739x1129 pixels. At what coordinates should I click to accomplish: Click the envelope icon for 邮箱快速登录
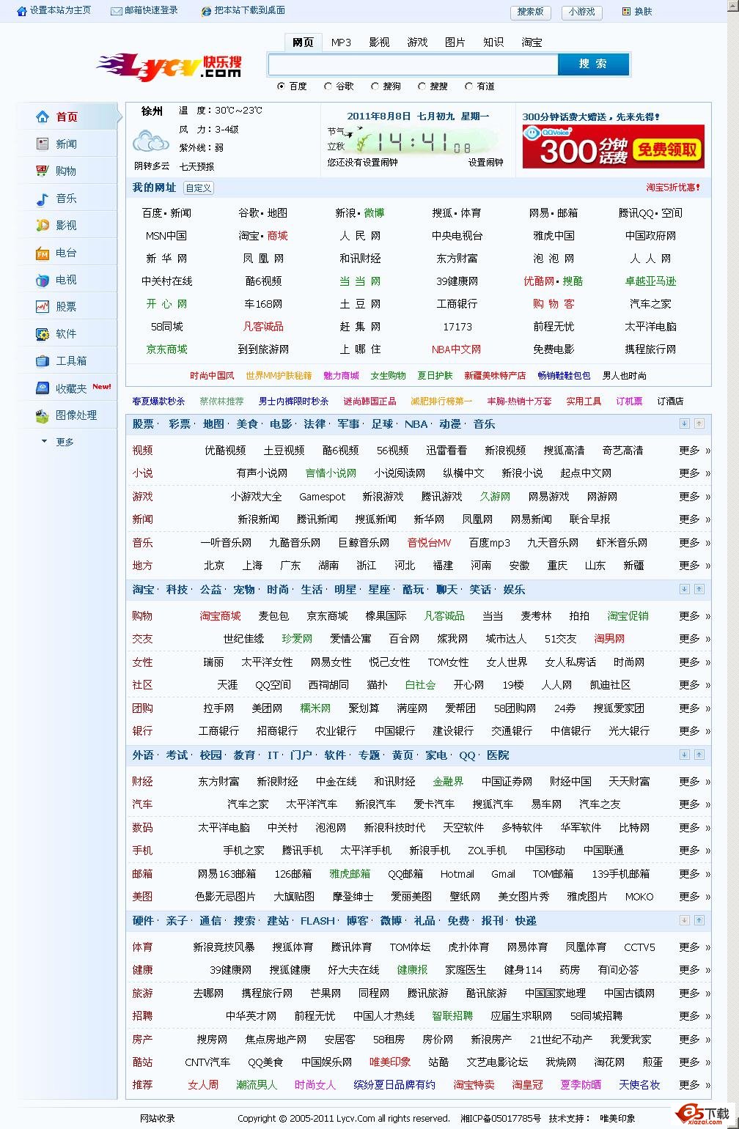click(x=116, y=11)
